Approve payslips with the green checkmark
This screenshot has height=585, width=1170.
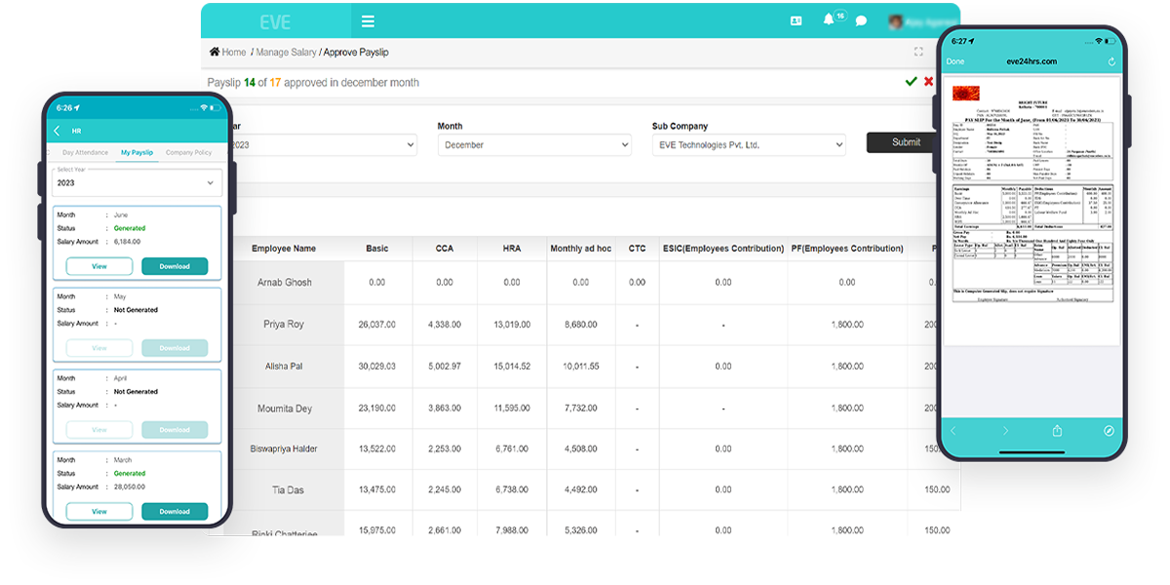click(911, 82)
